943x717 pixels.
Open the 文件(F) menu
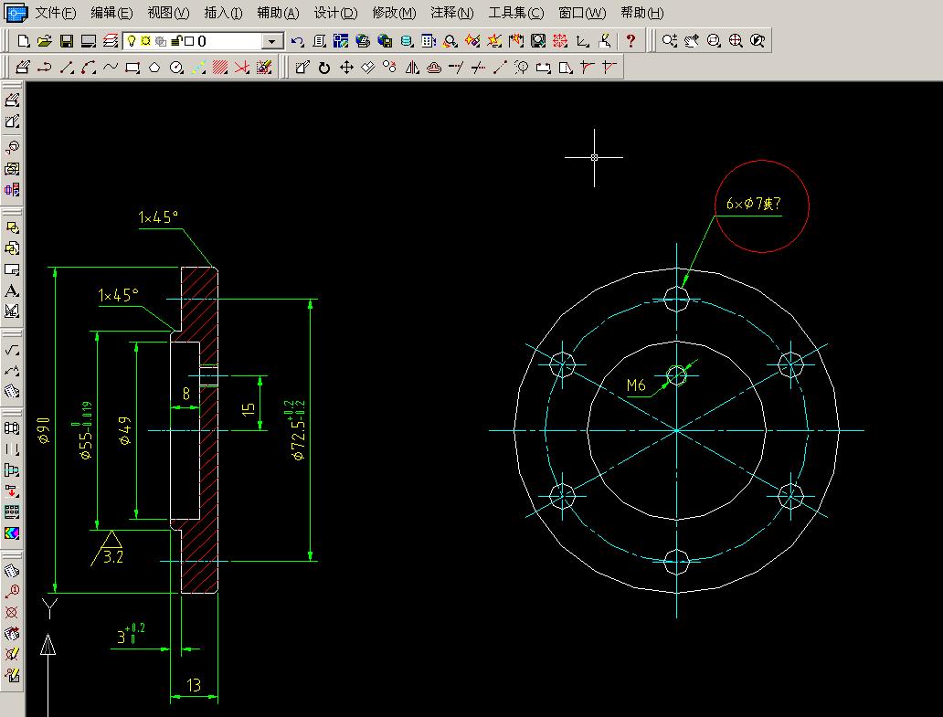[x=56, y=13]
